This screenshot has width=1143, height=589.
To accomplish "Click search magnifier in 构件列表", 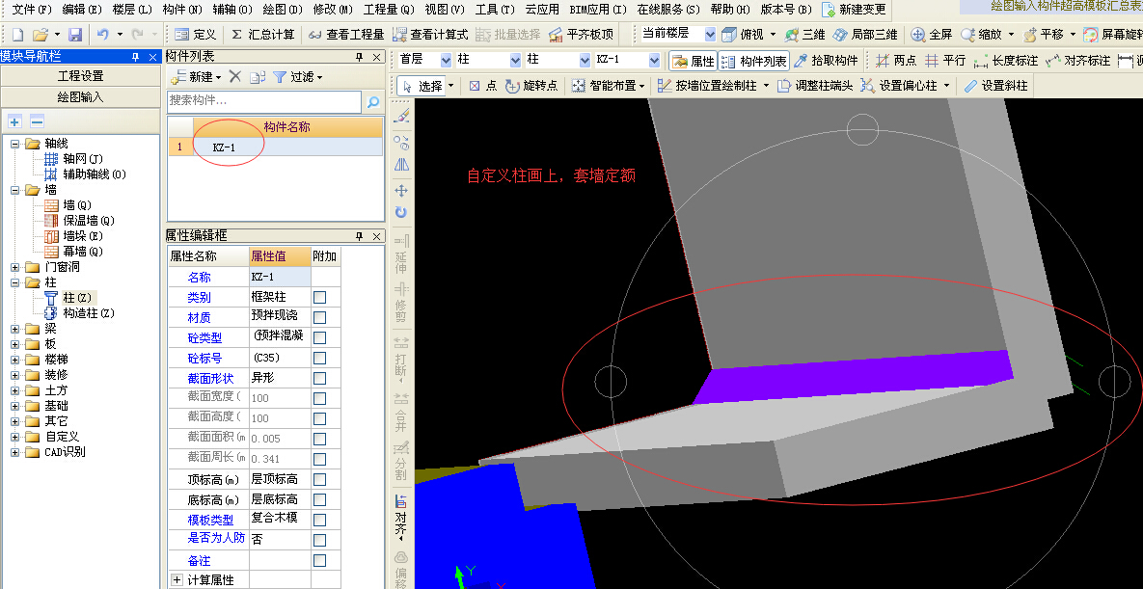I will pyautogui.click(x=373, y=102).
